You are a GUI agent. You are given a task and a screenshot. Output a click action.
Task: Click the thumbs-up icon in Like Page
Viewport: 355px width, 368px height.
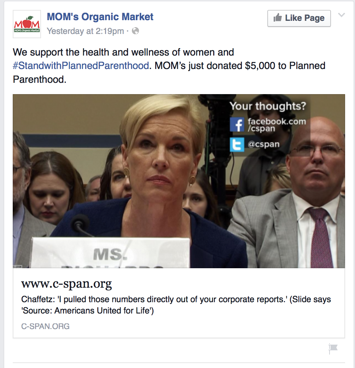point(278,18)
